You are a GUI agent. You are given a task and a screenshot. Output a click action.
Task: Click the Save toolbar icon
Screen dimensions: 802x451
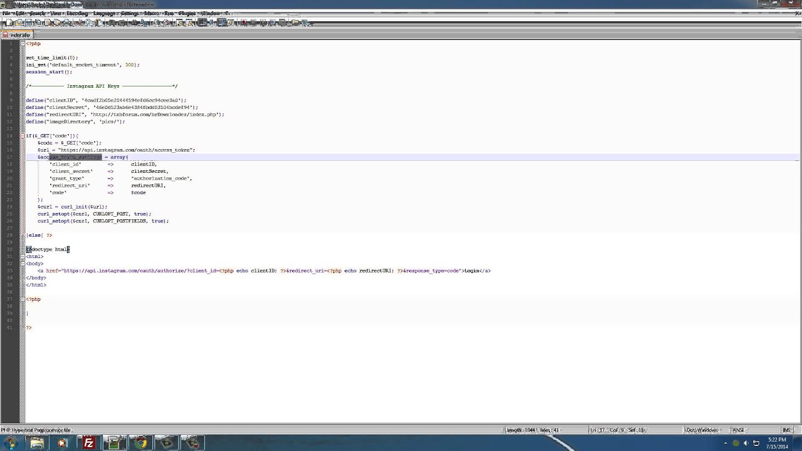pyautogui.click(x=28, y=23)
